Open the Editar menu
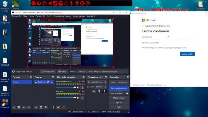Screen dimensions: 208x117 25,16
